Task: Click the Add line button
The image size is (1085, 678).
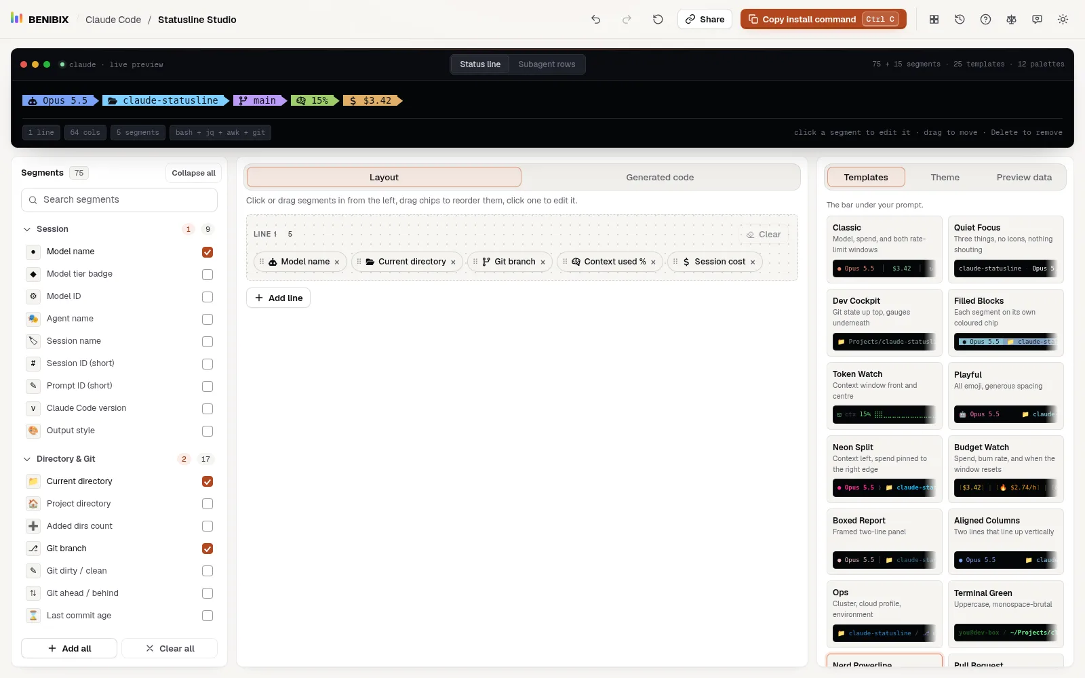Action: [x=278, y=298]
